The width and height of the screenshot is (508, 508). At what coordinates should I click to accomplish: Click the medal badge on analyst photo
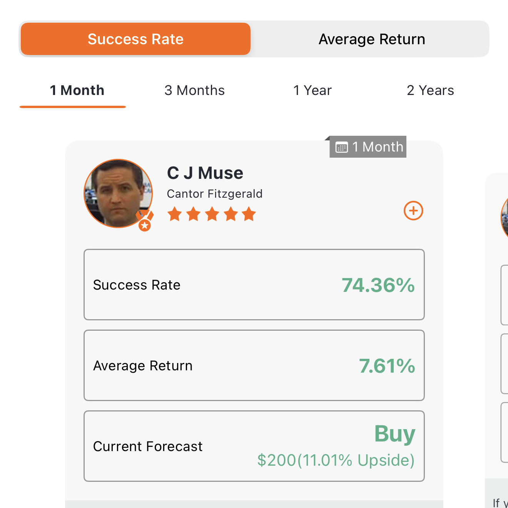point(145,221)
